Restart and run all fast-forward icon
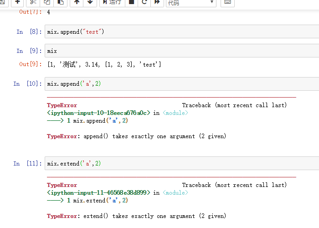The width and height of the screenshot is (319, 228). pyautogui.click(x=157, y=2)
